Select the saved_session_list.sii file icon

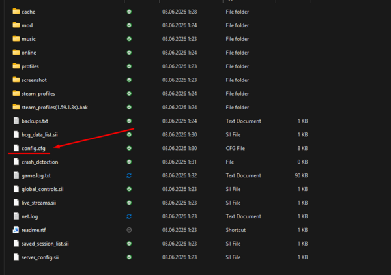16,244
